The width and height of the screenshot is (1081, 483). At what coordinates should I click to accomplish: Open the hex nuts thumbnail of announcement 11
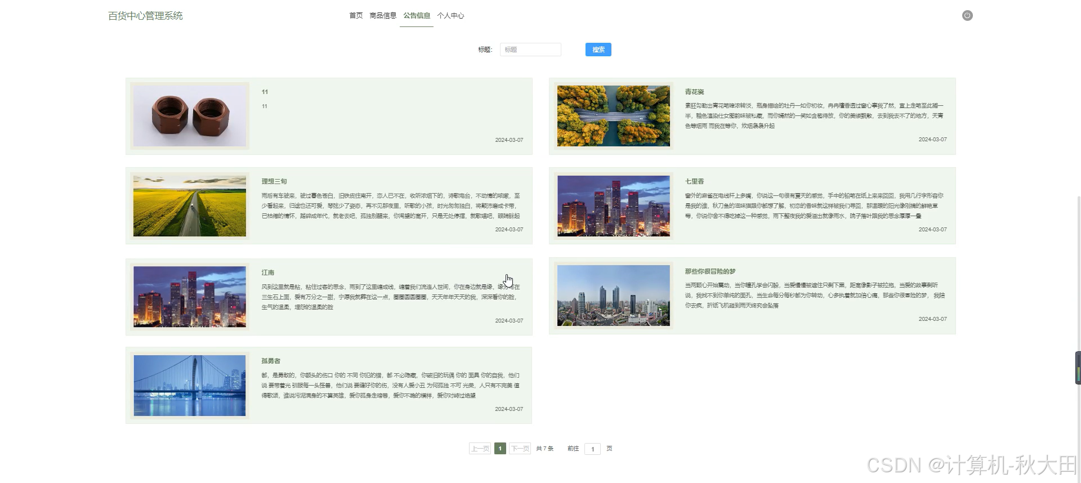pos(190,116)
